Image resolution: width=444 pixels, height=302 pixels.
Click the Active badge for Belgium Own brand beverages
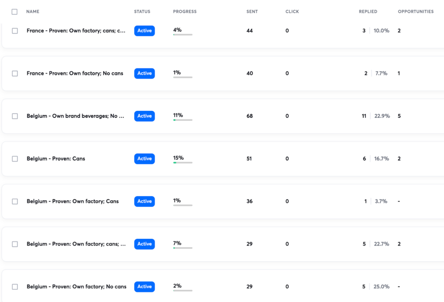(x=144, y=116)
